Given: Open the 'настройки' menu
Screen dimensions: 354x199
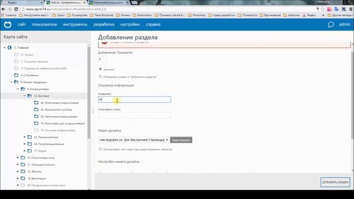Looking at the screenshot, I should coord(130,24).
